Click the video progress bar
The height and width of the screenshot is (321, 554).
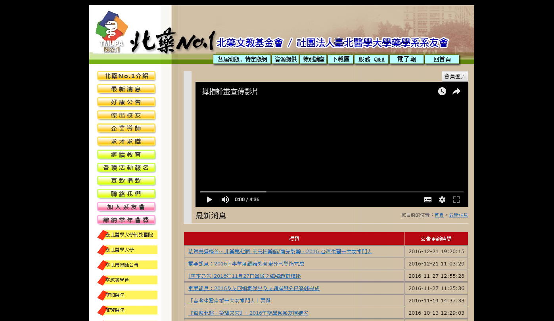pyautogui.click(x=332, y=192)
